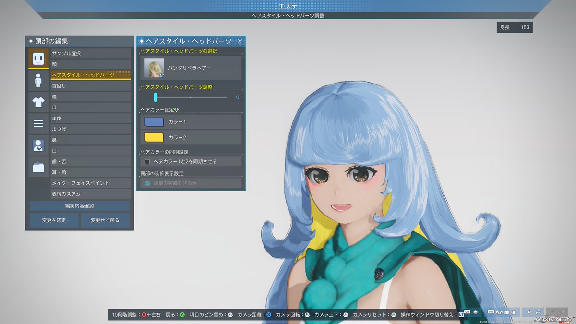Close the ヘアスタイル・ヘッドパーツ panel

pos(240,41)
